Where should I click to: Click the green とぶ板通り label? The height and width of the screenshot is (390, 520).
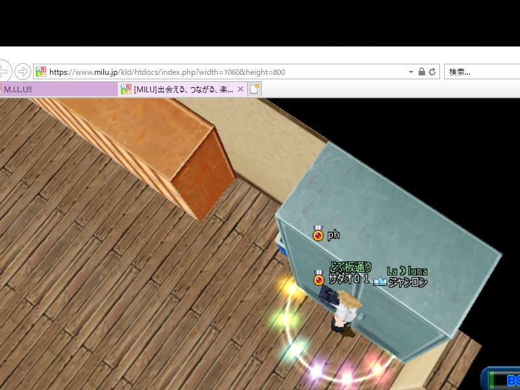coord(350,267)
